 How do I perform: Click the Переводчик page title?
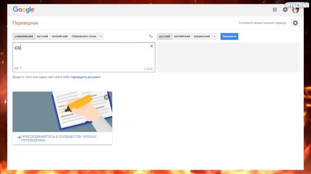[25, 23]
